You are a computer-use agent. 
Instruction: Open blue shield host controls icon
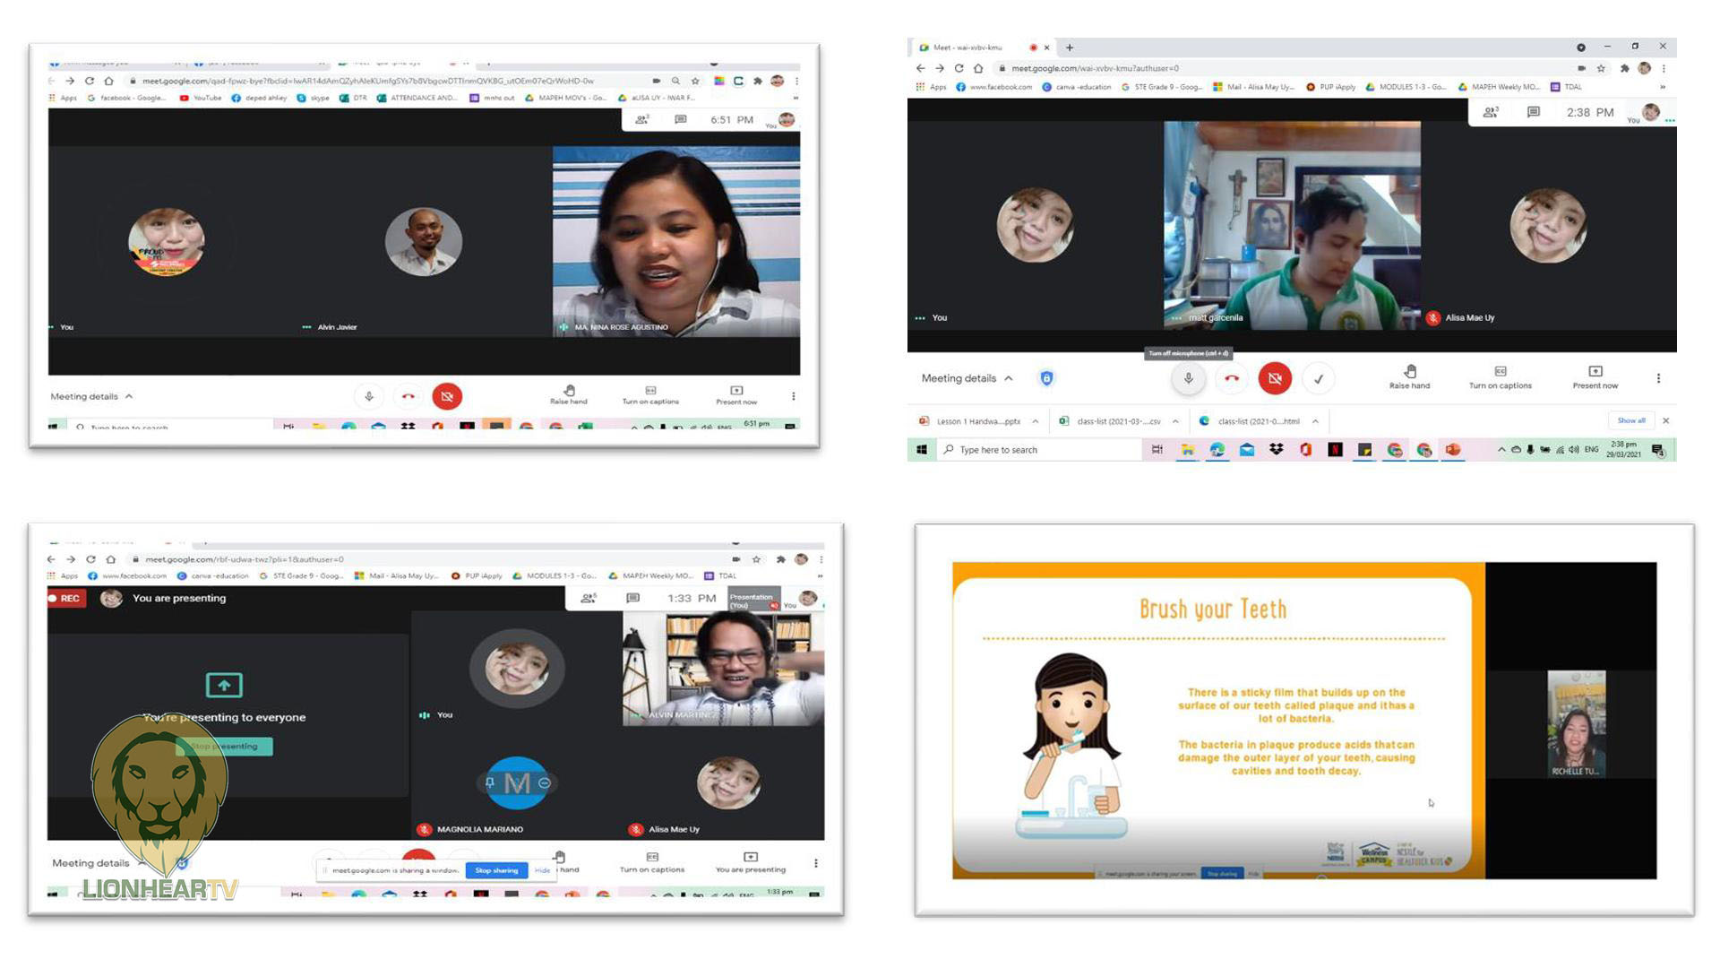(1046, 378)
